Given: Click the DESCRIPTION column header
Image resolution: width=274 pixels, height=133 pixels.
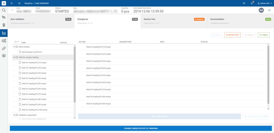Looking at the screenshot, I should coord(125,42).
